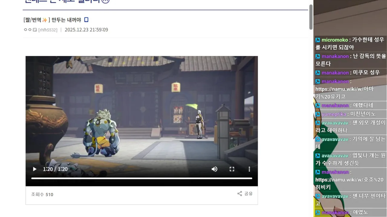Enter fullscreen mode on the video player

pos(232,169)
